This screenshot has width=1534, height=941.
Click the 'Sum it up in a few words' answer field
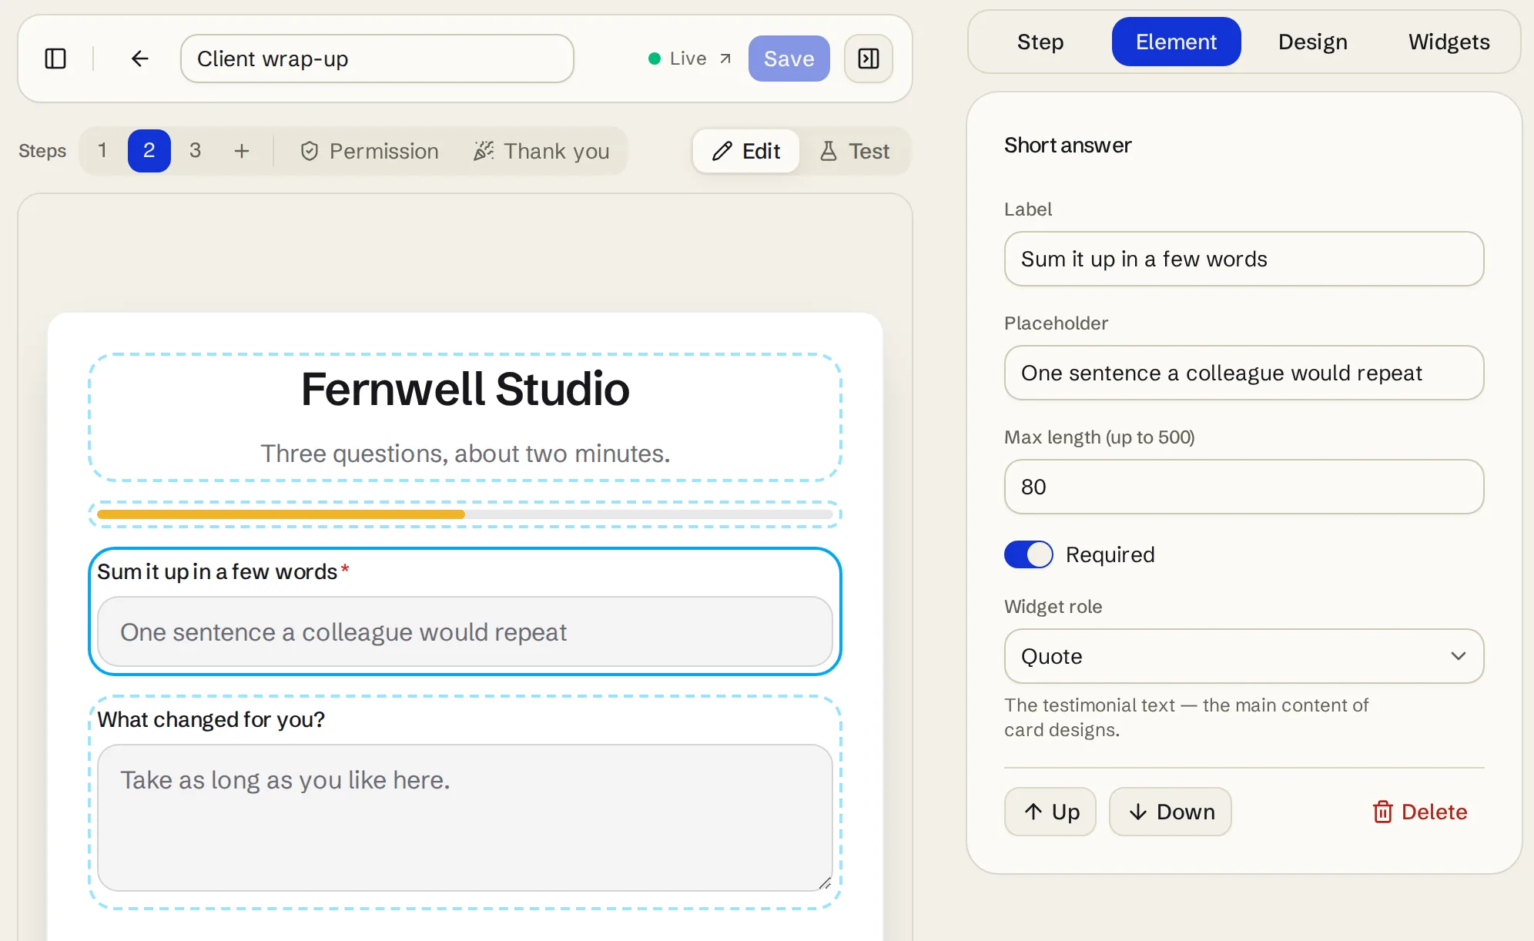coord(465,631)
